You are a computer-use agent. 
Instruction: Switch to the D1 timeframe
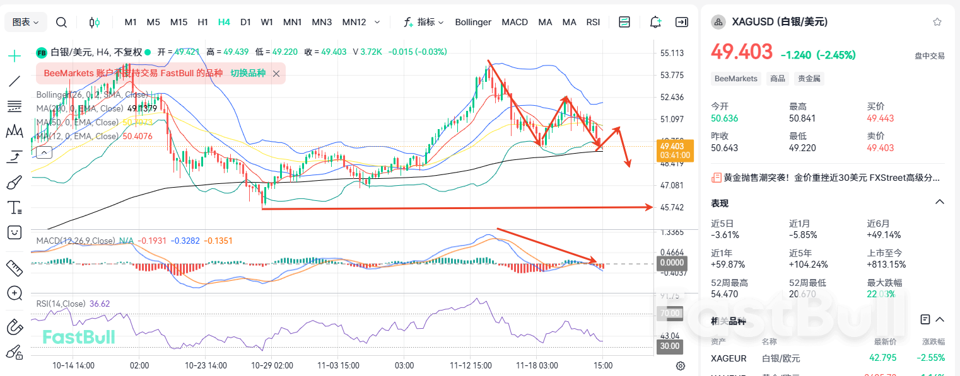point(245,22)
